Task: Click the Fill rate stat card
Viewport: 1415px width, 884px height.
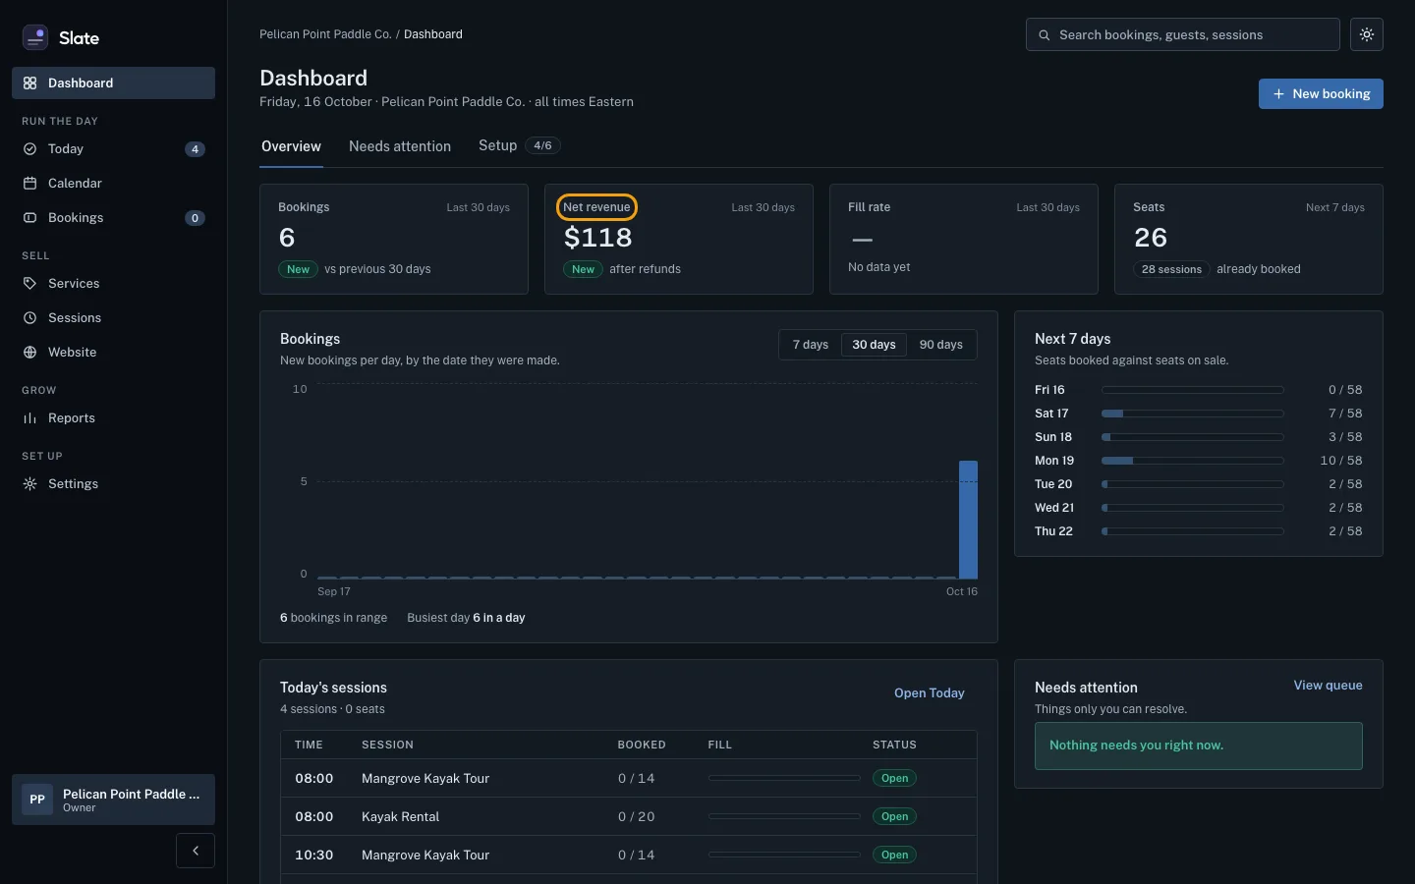Action: pyautogui.click(x=964, y=240)
